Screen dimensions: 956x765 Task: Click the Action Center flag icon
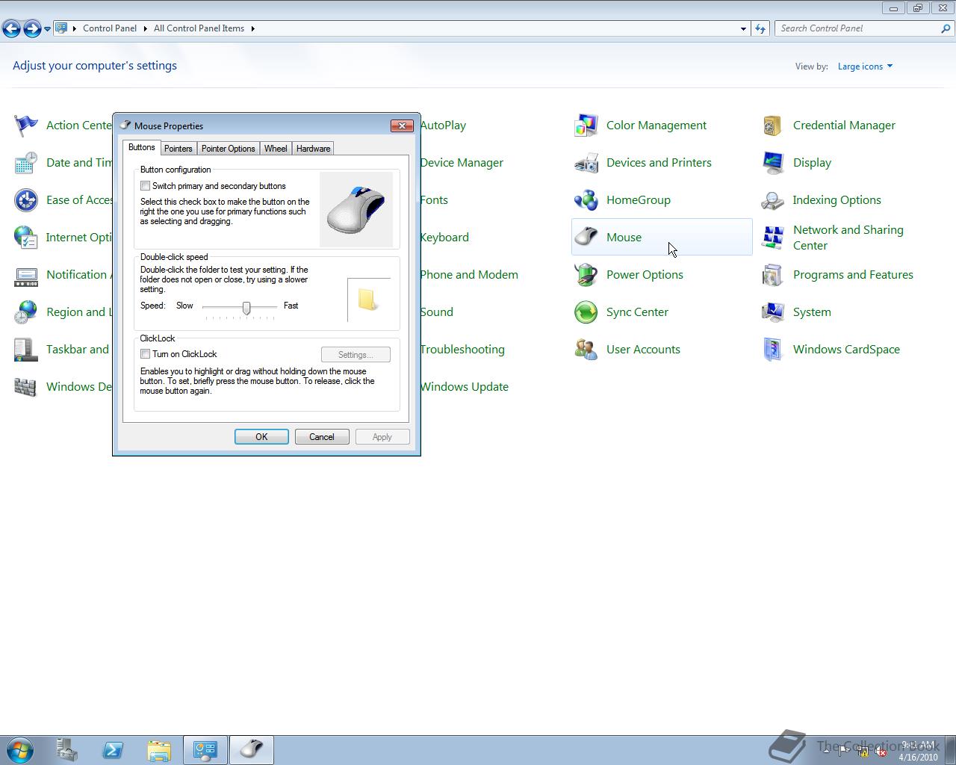click(x=26, y=125)
